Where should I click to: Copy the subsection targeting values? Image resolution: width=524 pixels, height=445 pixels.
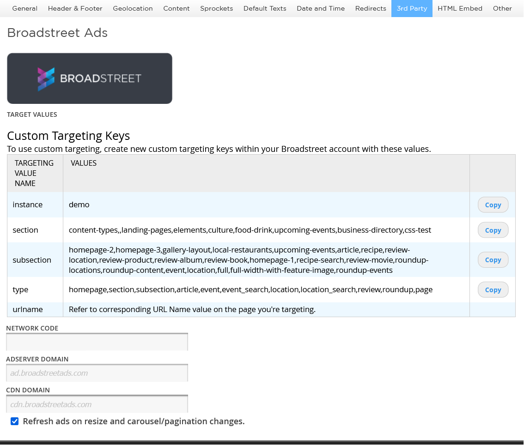pos(493,260)
